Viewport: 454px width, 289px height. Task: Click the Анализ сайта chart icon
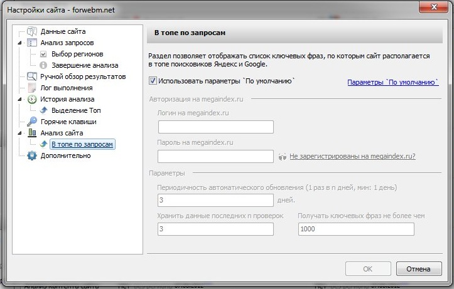(x=31, y=133)
